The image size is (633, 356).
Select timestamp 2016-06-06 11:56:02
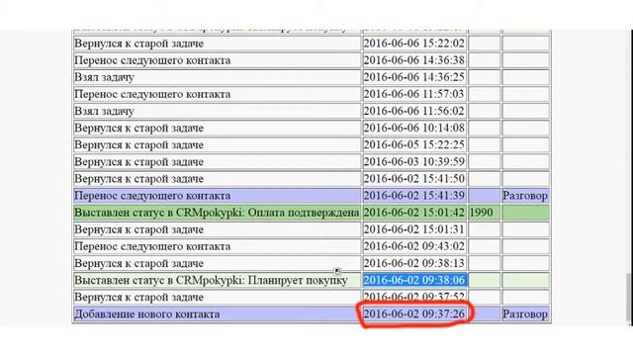413,111
